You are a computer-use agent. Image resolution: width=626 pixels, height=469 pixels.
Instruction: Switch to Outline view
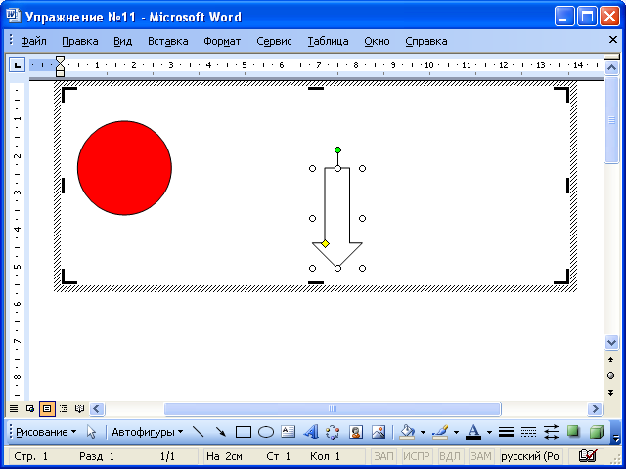coord(64,408)
